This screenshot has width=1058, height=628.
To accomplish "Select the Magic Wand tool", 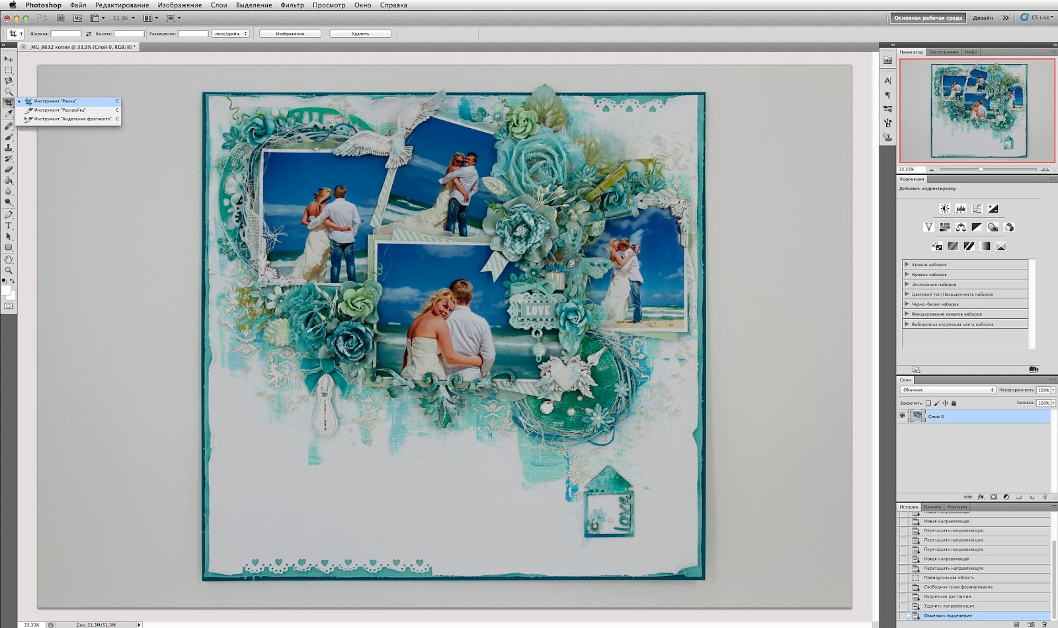I will pos(9,91).
